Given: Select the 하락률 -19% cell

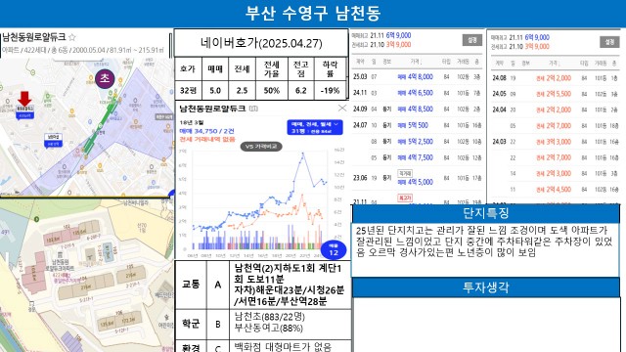Looking at the screenshot, I should click(x=331, y=91).
